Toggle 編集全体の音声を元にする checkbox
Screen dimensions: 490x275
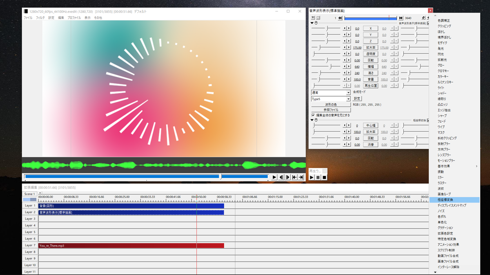click(x=313, y=115)
